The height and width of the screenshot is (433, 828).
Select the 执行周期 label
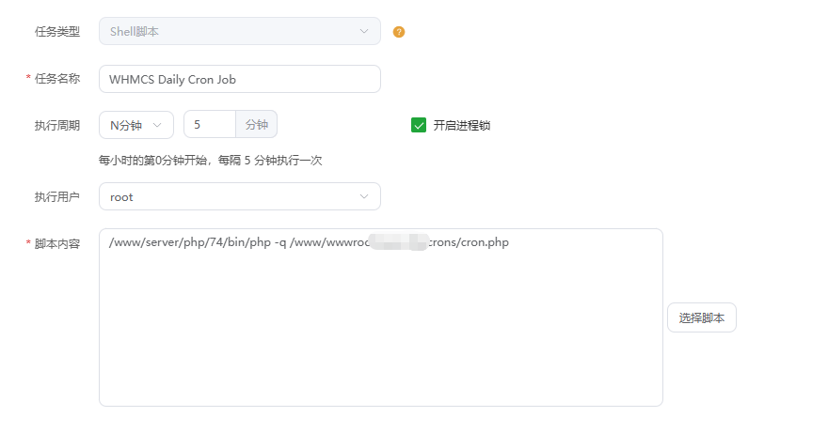[x=57, y=126]
